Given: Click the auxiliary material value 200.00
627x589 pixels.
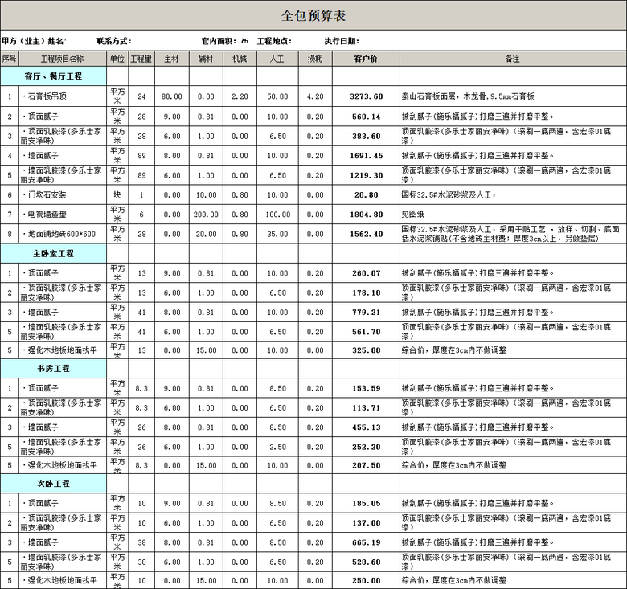Looking at the screenshot, I should pyautogui.click(x=206, y=215).
